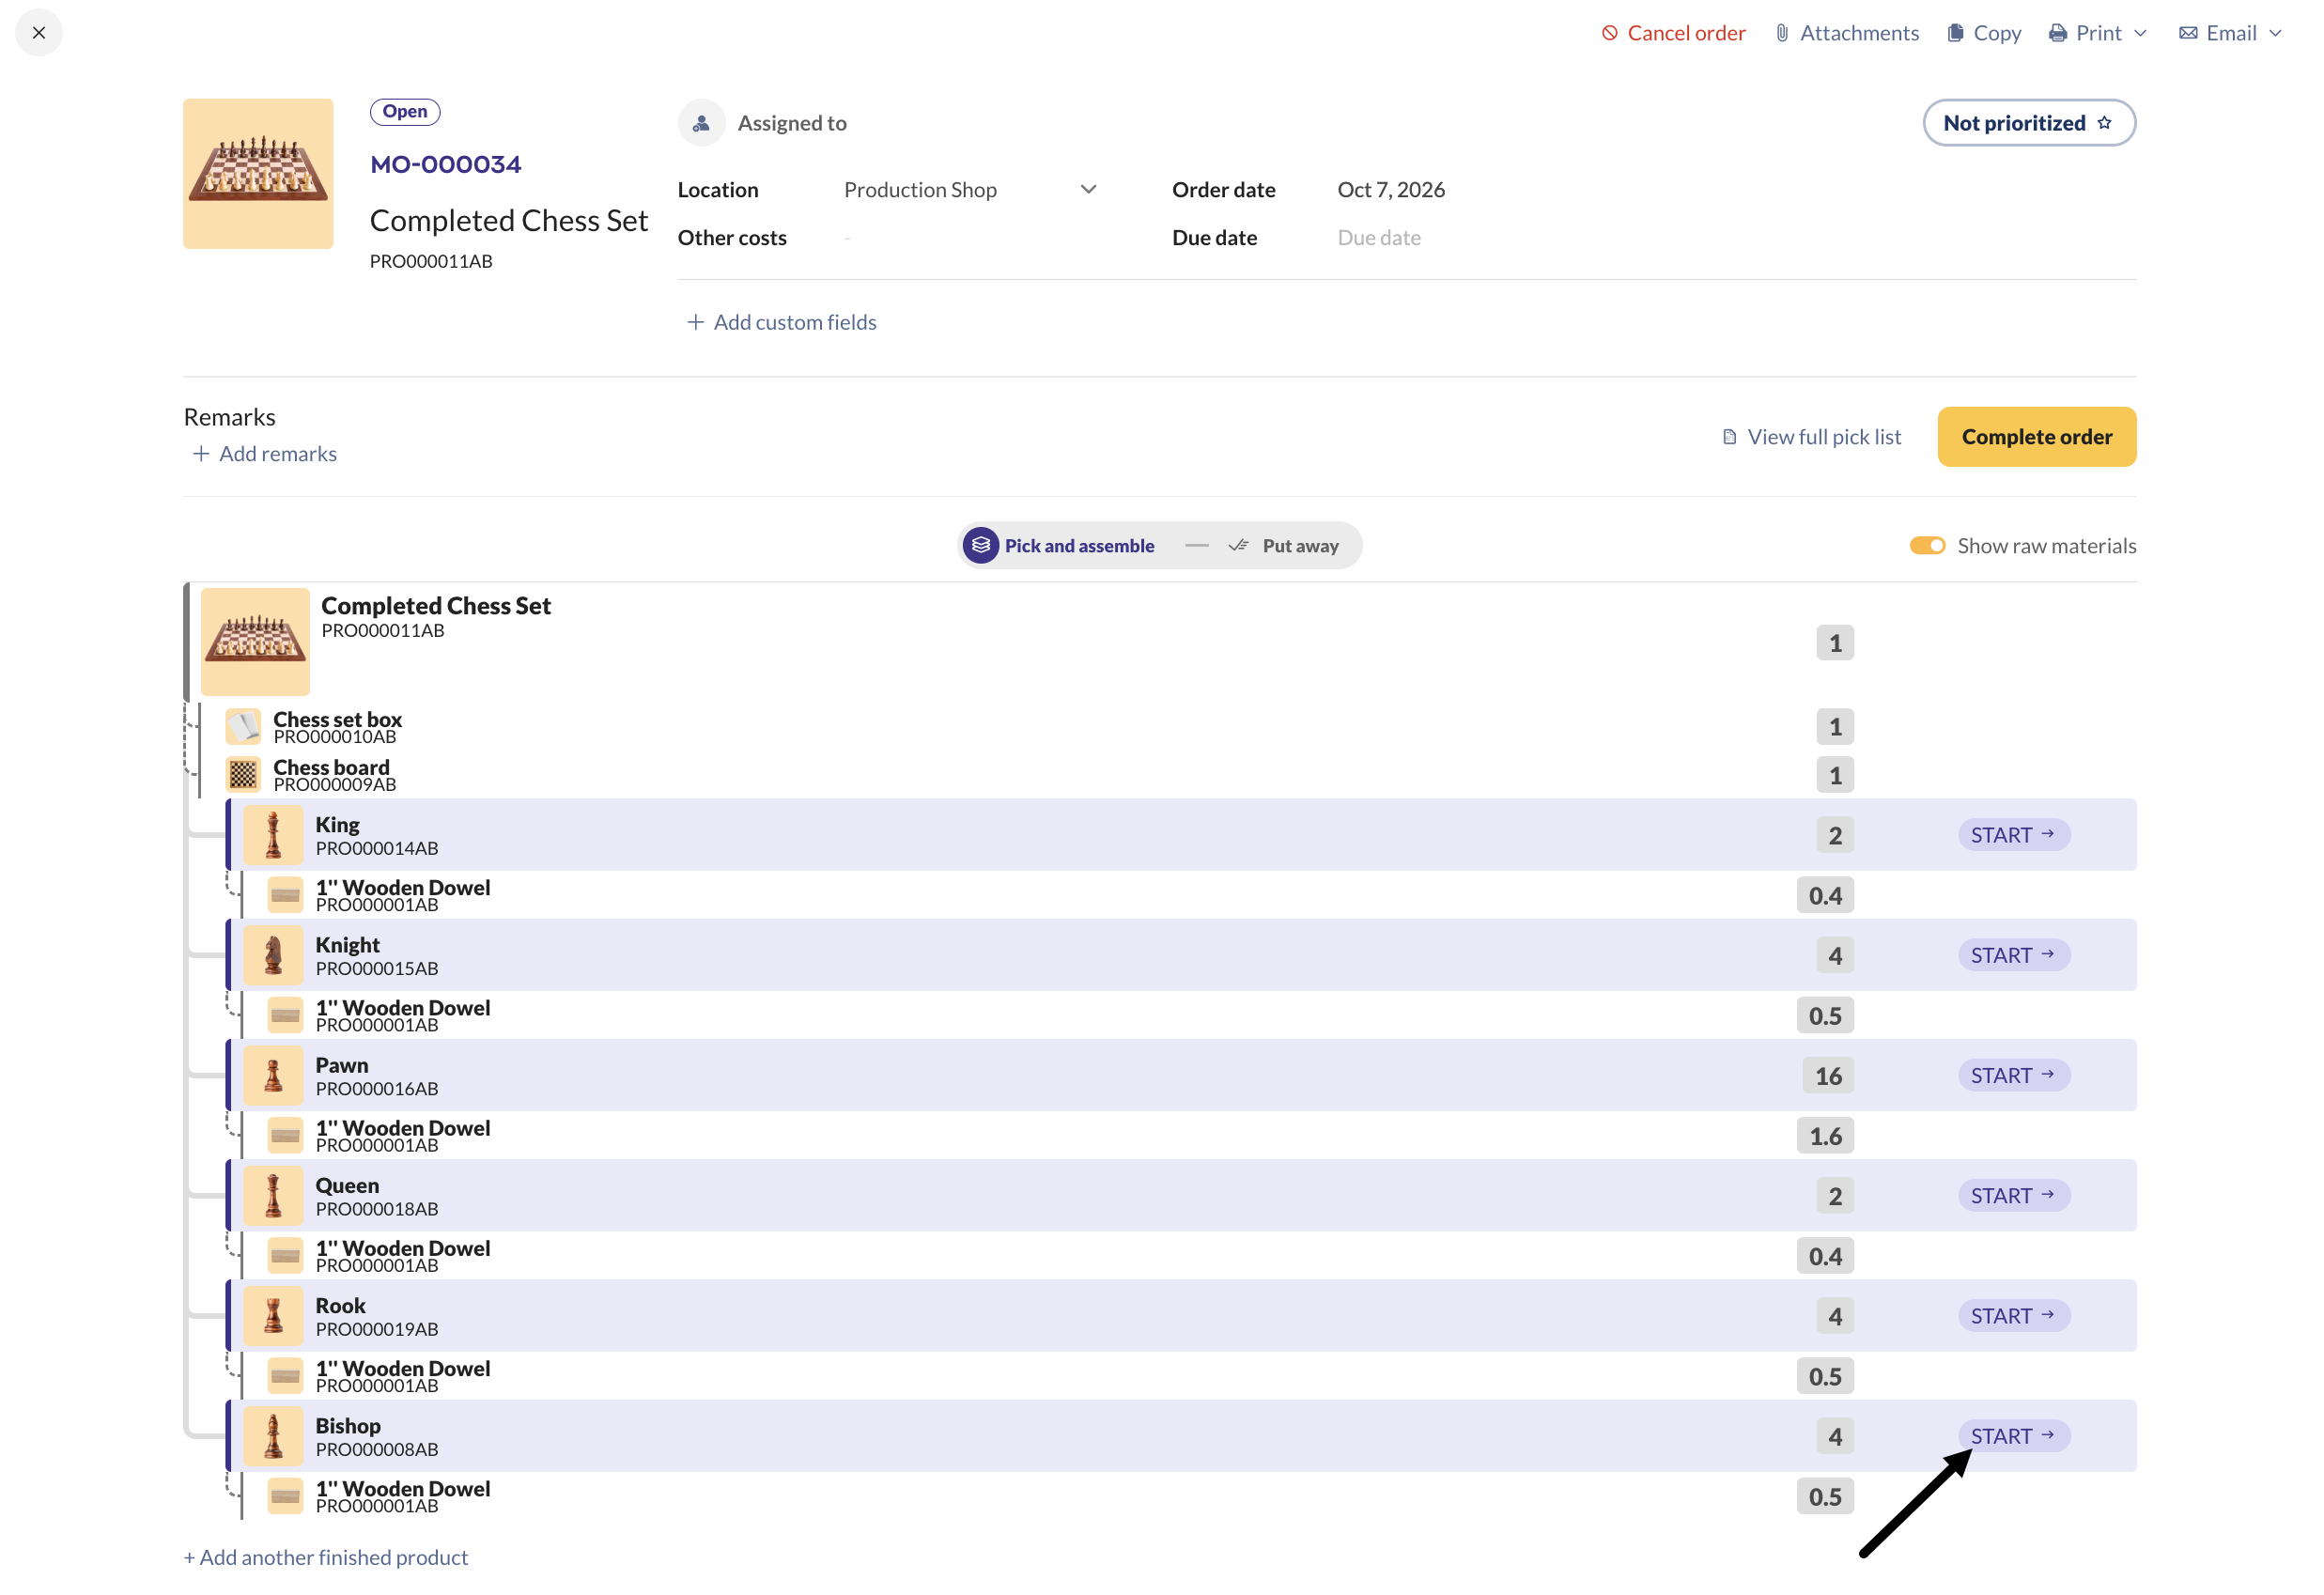Click the Pawn quantity value 16

pyautogui.click(x=1828, y=1076)
